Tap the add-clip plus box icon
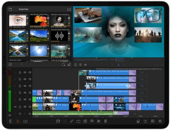The width and height of the screenshot is (171, 130). [x=25, y=121]
